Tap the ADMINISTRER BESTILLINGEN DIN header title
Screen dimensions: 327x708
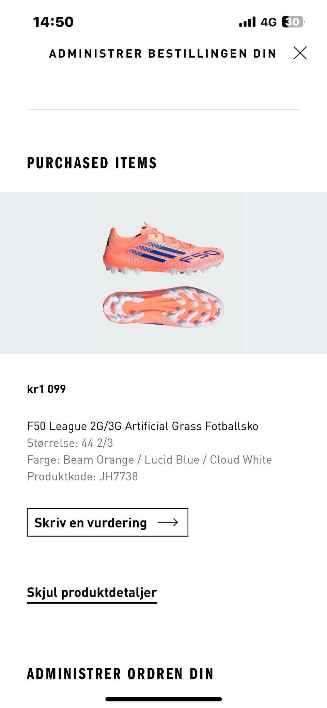tap(162, 53)
